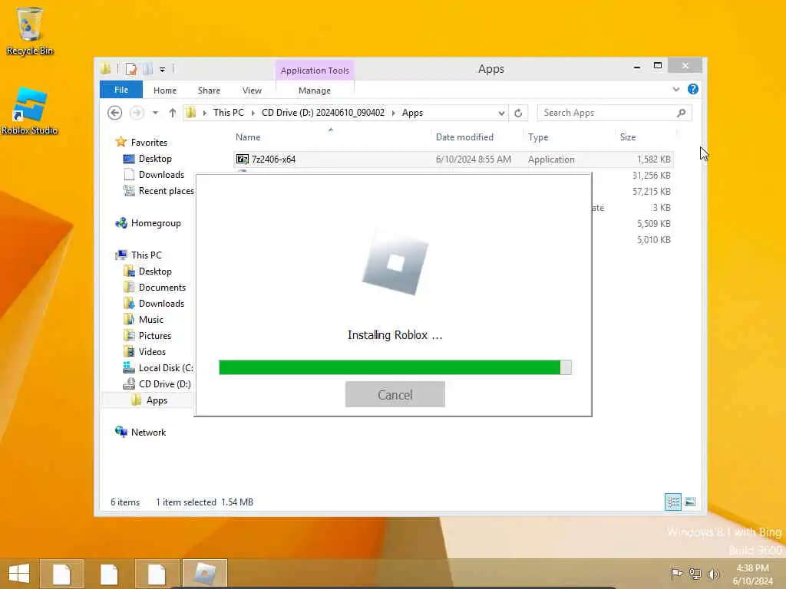Select Favorites in navigation pane
The image size is (786, 589).
149,142
